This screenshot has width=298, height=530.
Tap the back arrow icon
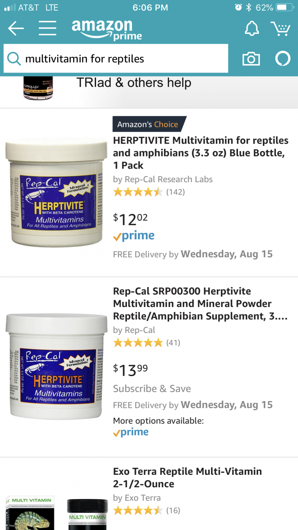(x=16, y=28)
